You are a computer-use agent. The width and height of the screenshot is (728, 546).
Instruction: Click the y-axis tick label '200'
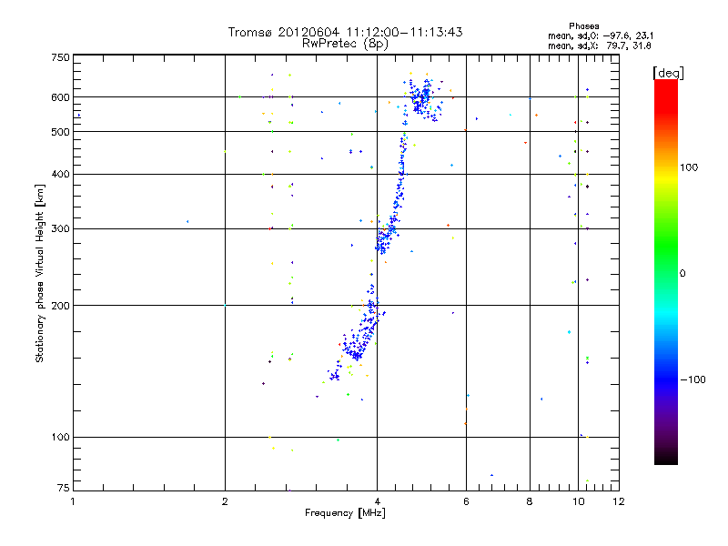60,306
